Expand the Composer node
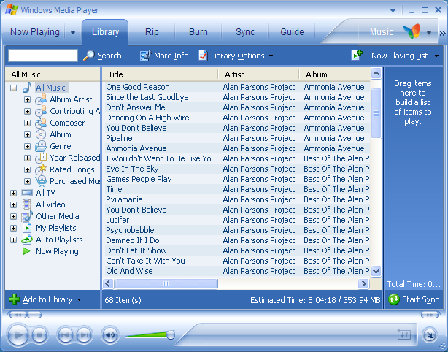448x352 pixels. (x=27, y=123)
